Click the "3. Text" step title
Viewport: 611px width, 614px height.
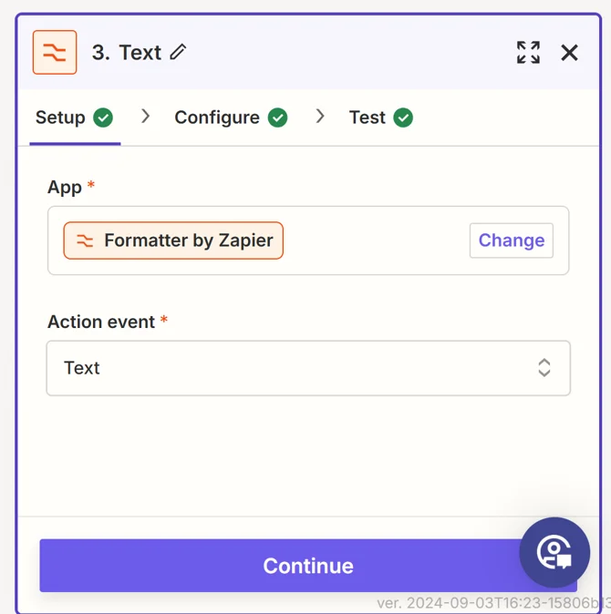(127, 53)
